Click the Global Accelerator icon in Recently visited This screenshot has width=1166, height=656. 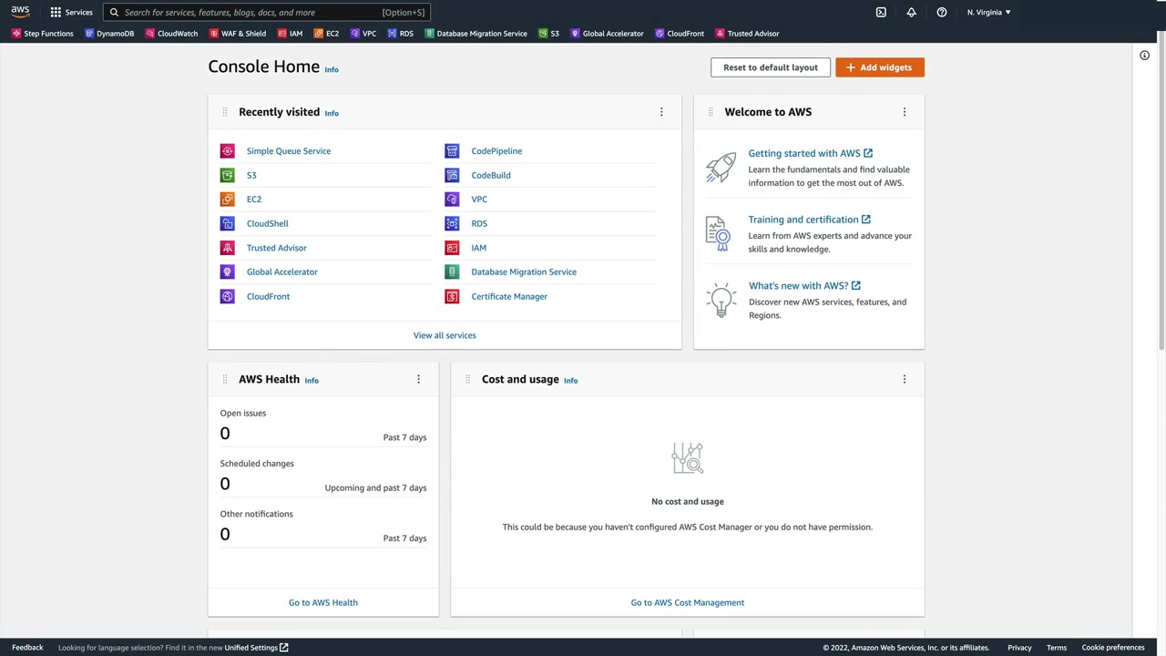click(x=227, y=272)
